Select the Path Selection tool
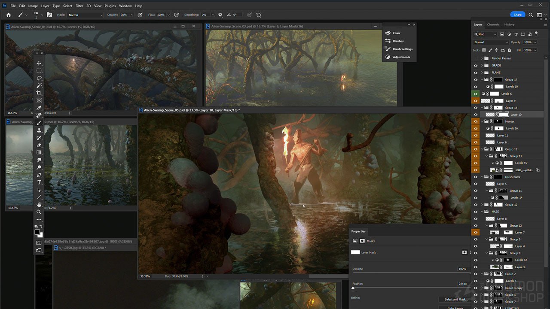The width and height of the screenshot is (550, 309). pos(39,190)
